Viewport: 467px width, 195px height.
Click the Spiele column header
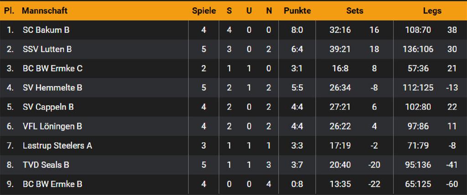tap(203, 10)
